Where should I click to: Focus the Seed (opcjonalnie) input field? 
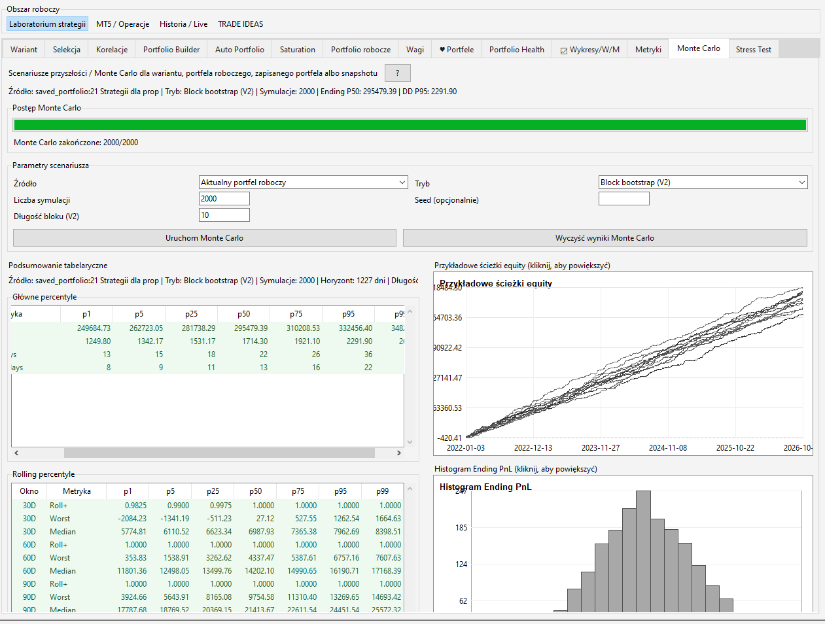624,199
